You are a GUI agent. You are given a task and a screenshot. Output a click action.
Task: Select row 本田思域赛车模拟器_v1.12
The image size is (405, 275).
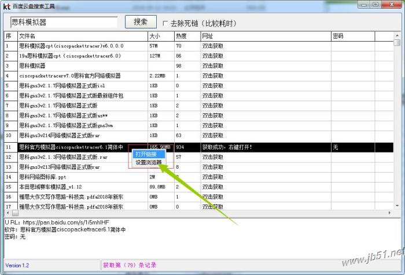point(199,187)
